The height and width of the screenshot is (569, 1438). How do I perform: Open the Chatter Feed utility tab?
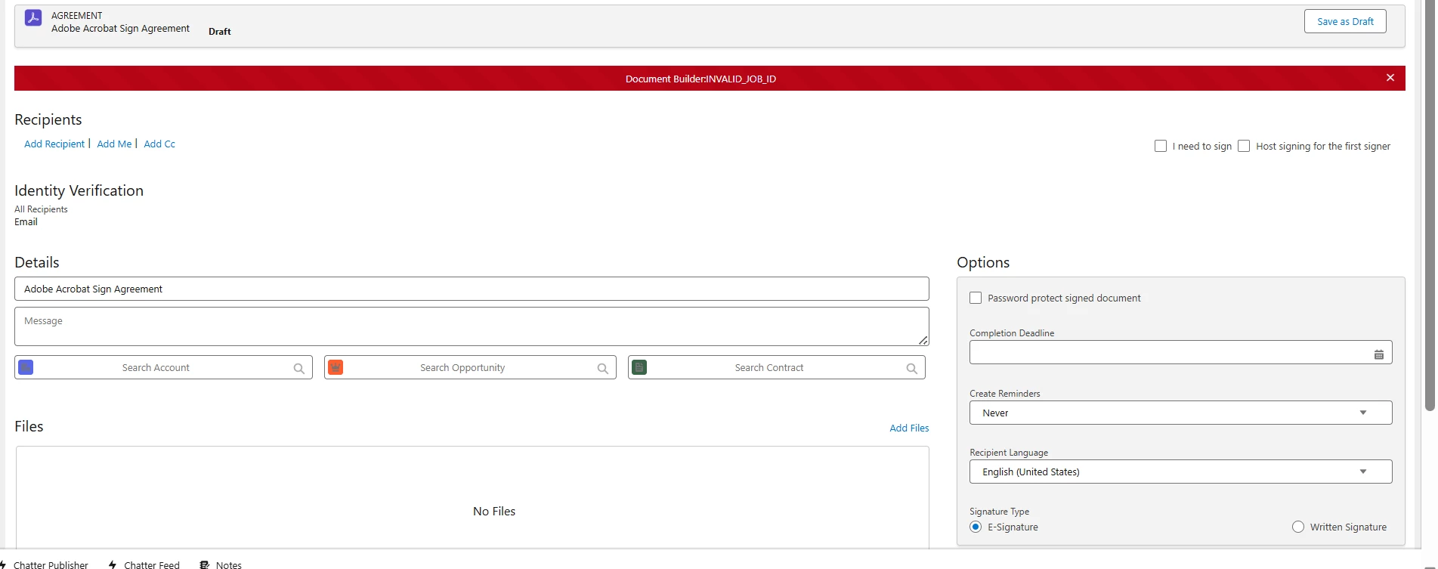pos(144,564)
